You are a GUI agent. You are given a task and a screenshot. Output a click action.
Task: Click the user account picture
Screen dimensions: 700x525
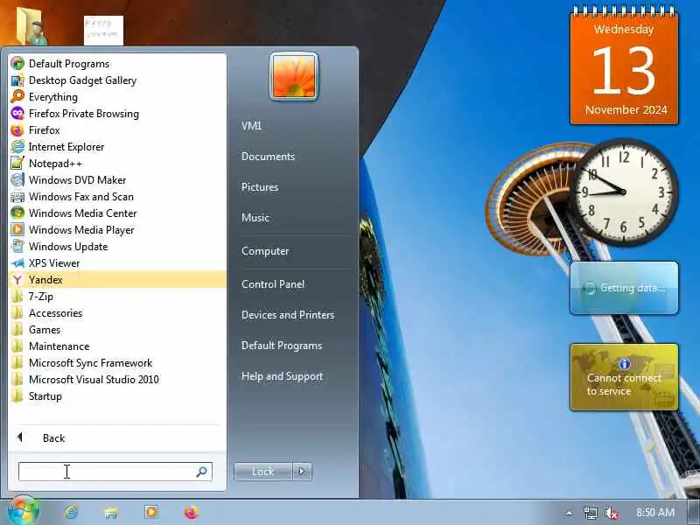[x=294, y=77]
